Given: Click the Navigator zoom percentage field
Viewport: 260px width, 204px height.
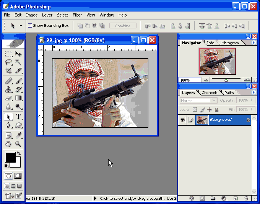Looking at the screenshot, I should [x=189, y=80].
